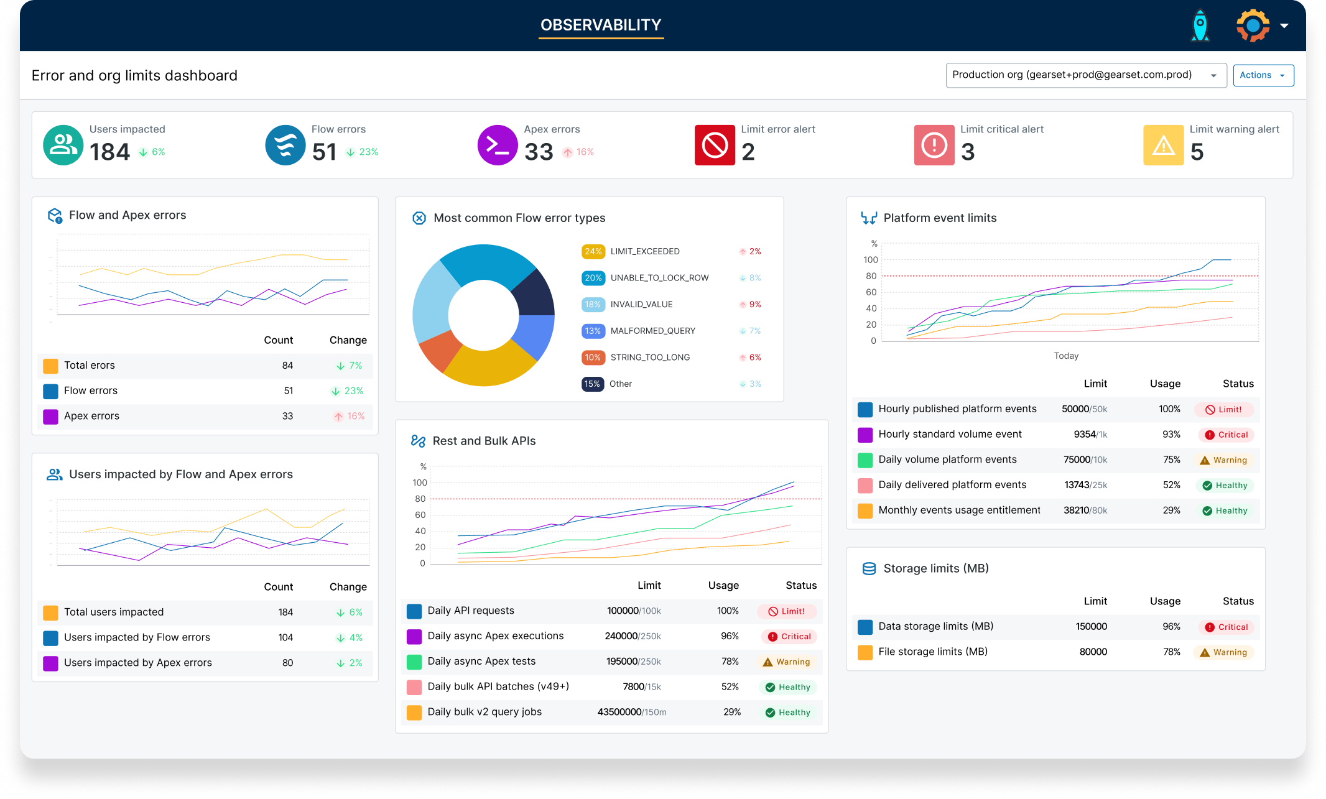
Task: Click the Limit! badge for Daily API requests
Action: coord(787,611)
